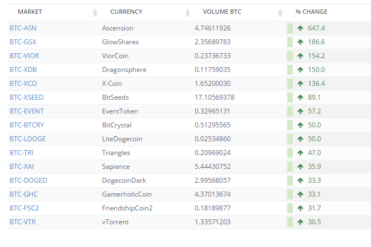The height and width of the screenshot is (247, 371).
Task: Sort table by the CURRENCY sort arrows
Action: pyautogui.click(x=187, y=13)
